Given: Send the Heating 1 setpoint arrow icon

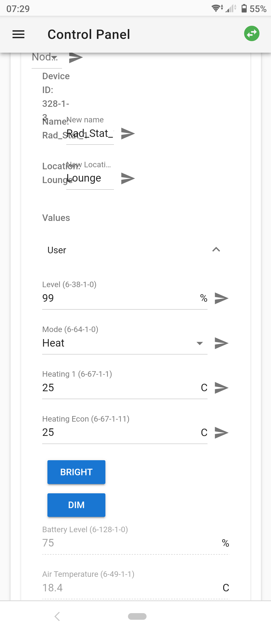Looking at the screenshot, I should click(222, 388).
